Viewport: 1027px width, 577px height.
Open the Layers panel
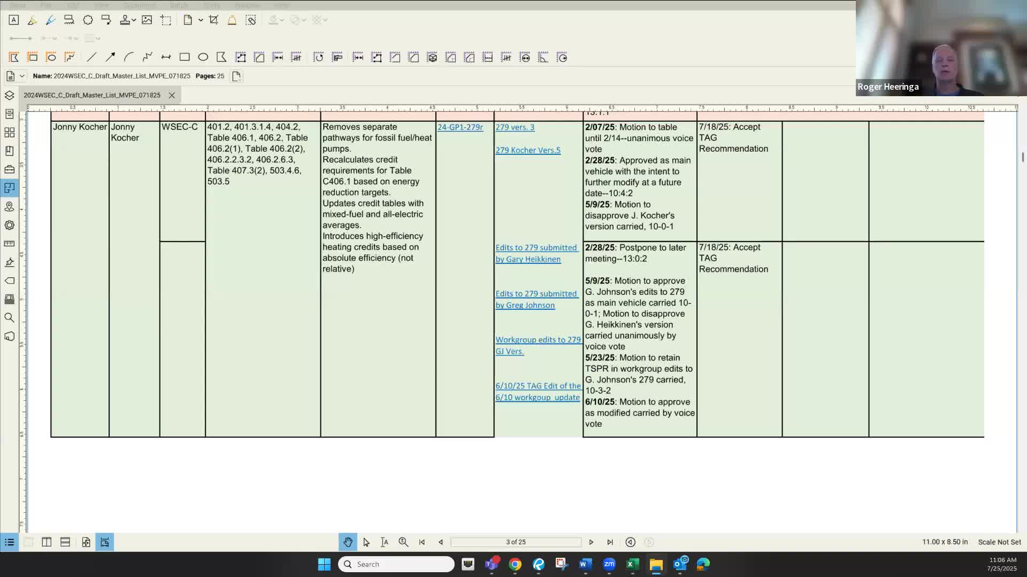[x=9, y=95]
